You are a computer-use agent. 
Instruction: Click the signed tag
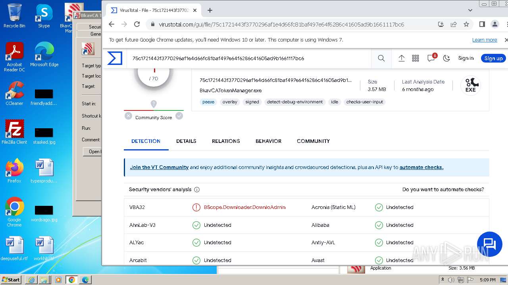[x=252, y=102]
